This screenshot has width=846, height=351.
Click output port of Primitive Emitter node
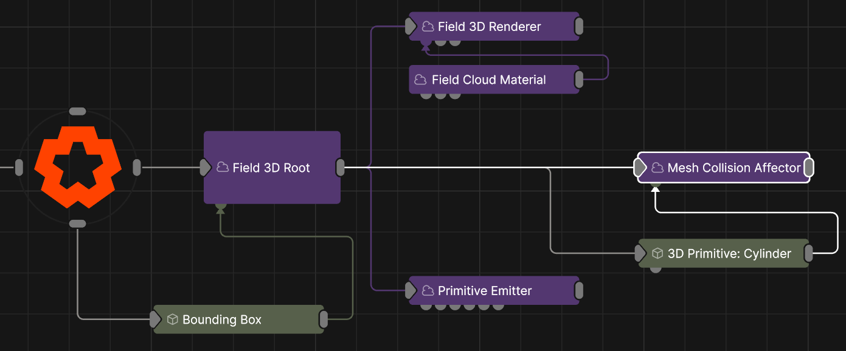579,290
